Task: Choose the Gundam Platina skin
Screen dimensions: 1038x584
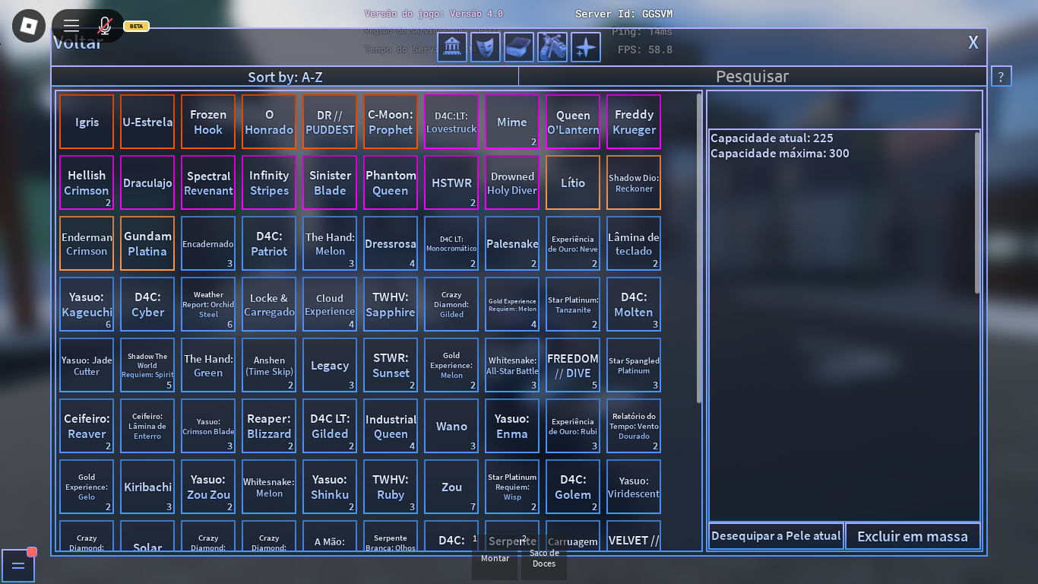Action: [147, 243]
